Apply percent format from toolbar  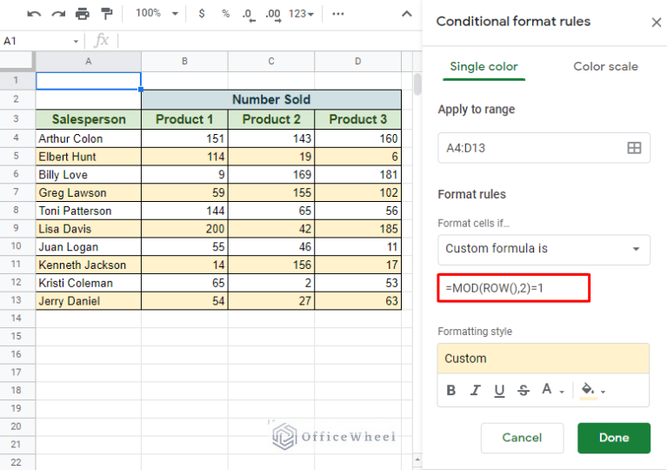[225, 14]
